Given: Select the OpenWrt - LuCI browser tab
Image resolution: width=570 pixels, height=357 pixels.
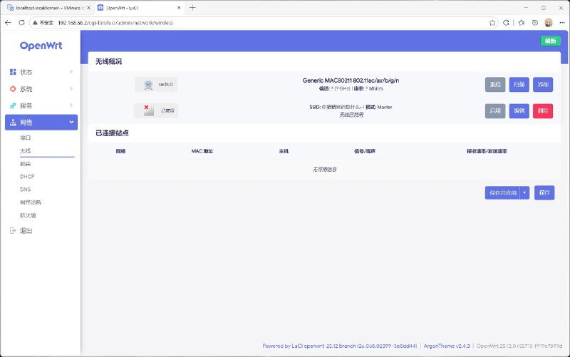Looking at the screenshot, I should (138, 8).
